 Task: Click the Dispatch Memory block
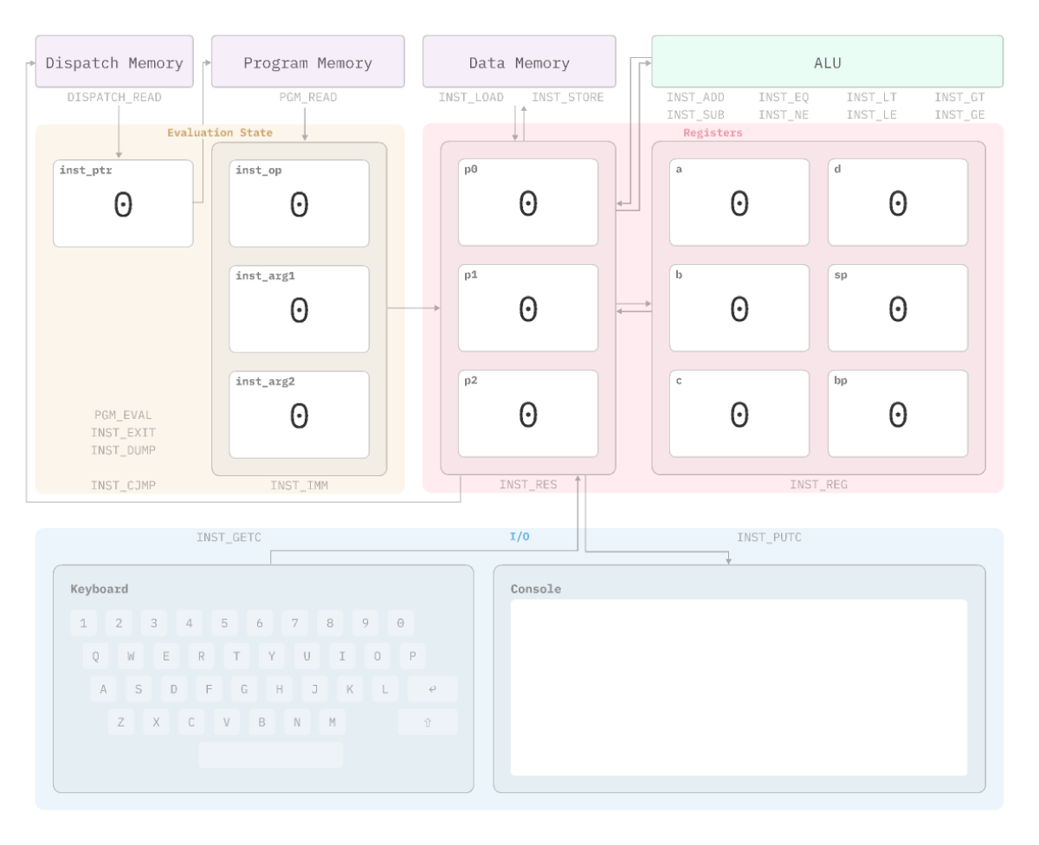[x=114, y=61]
